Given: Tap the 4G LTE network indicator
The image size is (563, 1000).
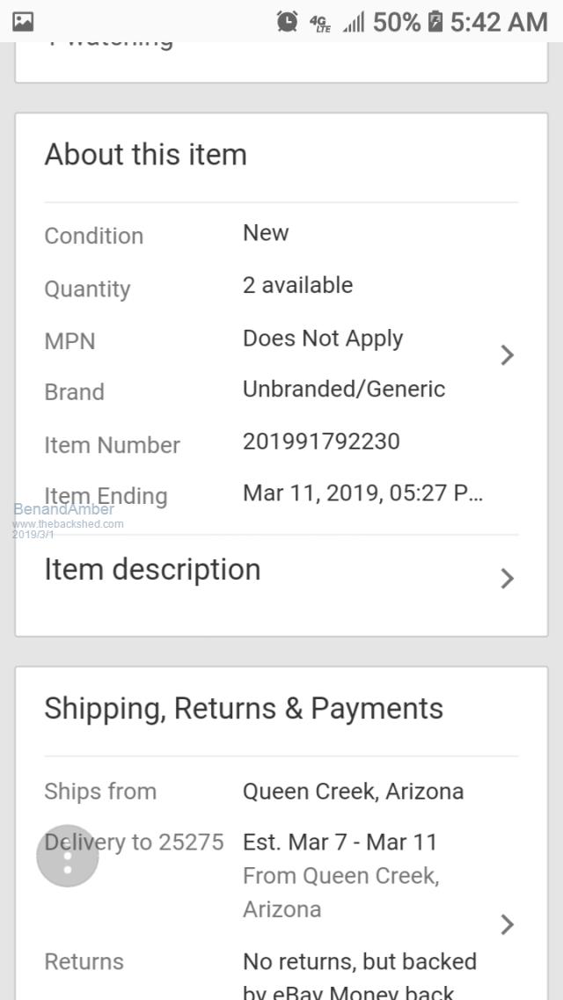Looking at the screenshot, I should click(x=319, y=23).
